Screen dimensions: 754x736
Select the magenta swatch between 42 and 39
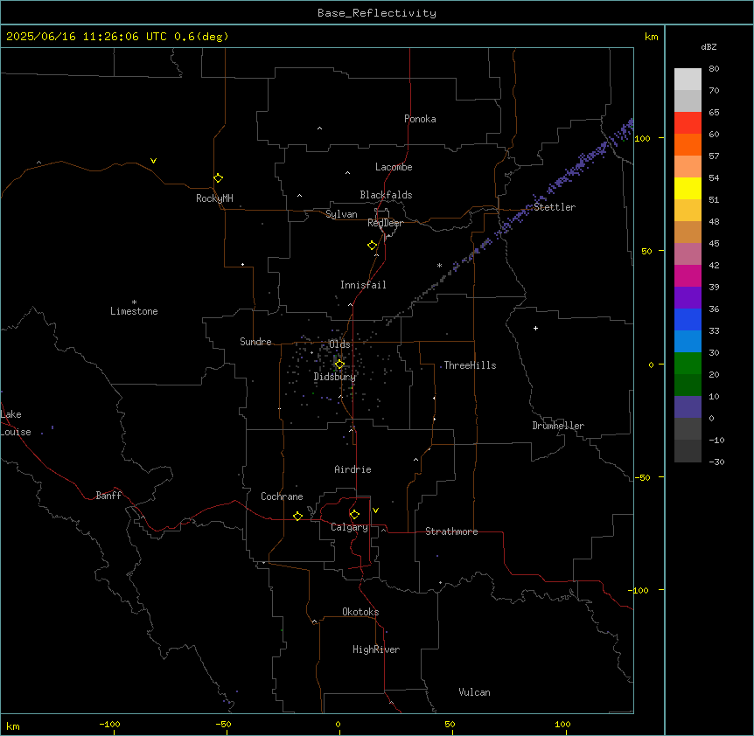(688, 275)
